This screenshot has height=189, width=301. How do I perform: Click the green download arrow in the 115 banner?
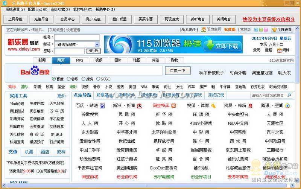(x=210, y=45)
